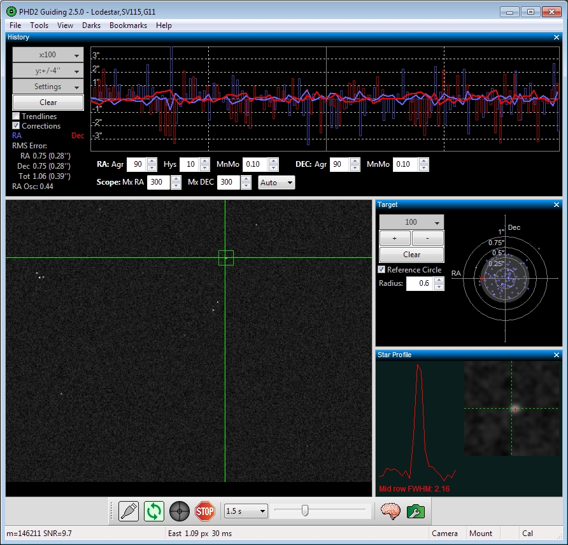Disable Corrections display on the graph
The image size is (568, 545).
(x=17, y=126)
